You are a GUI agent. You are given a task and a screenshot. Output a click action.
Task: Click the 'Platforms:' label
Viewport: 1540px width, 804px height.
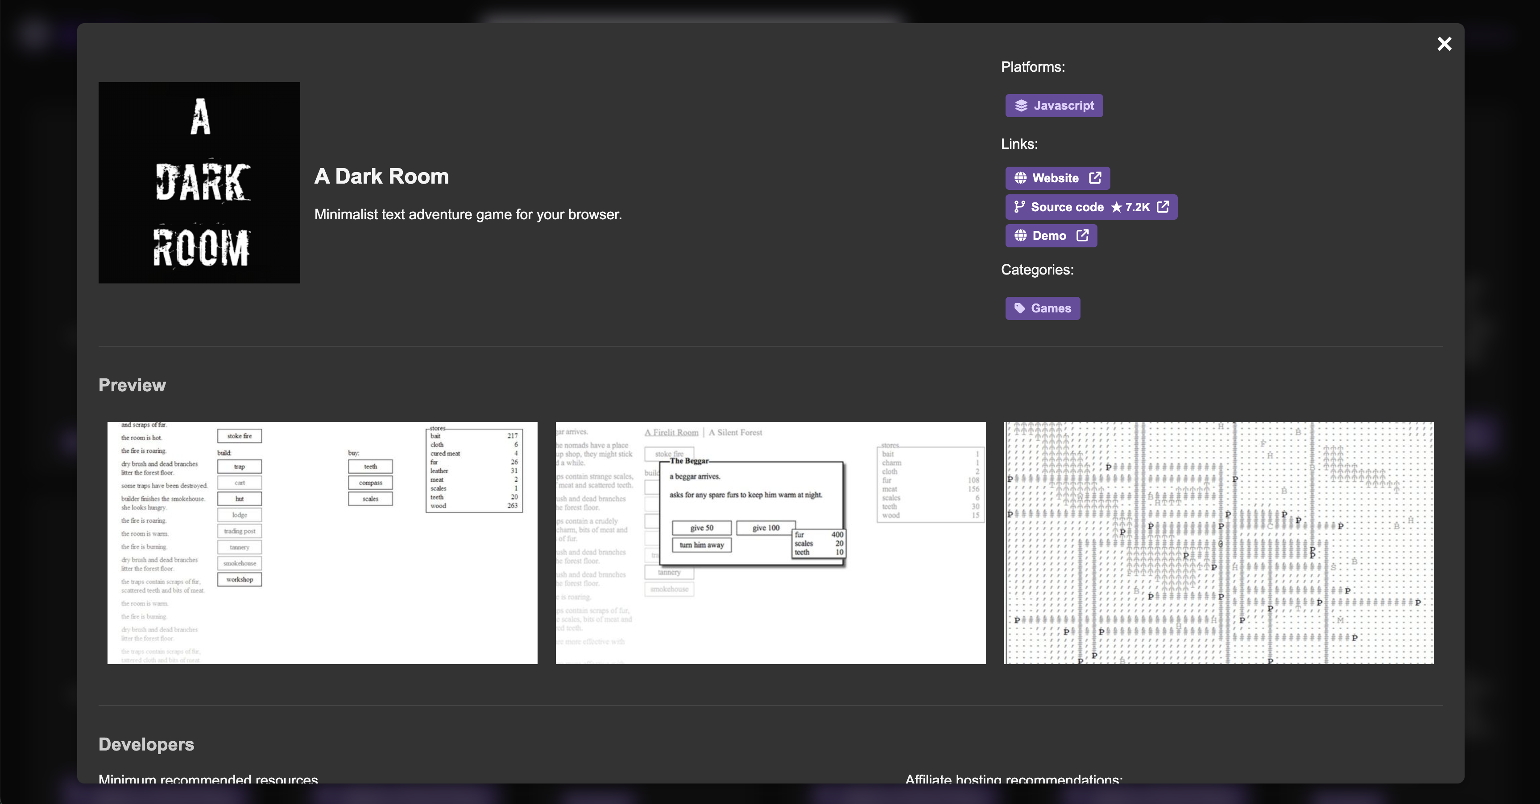coord(1033,67)
